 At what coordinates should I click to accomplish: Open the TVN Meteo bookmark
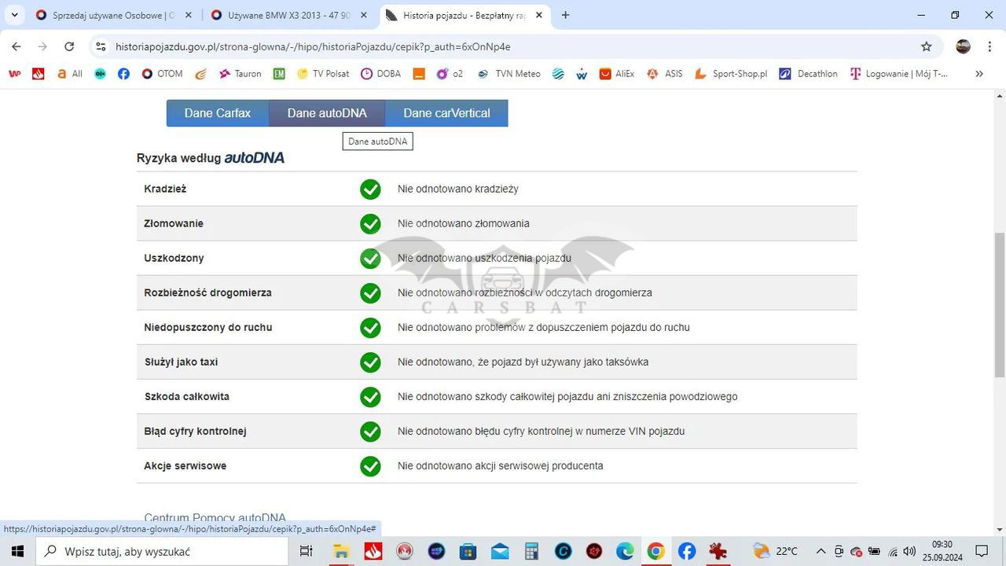click(508, 74)
